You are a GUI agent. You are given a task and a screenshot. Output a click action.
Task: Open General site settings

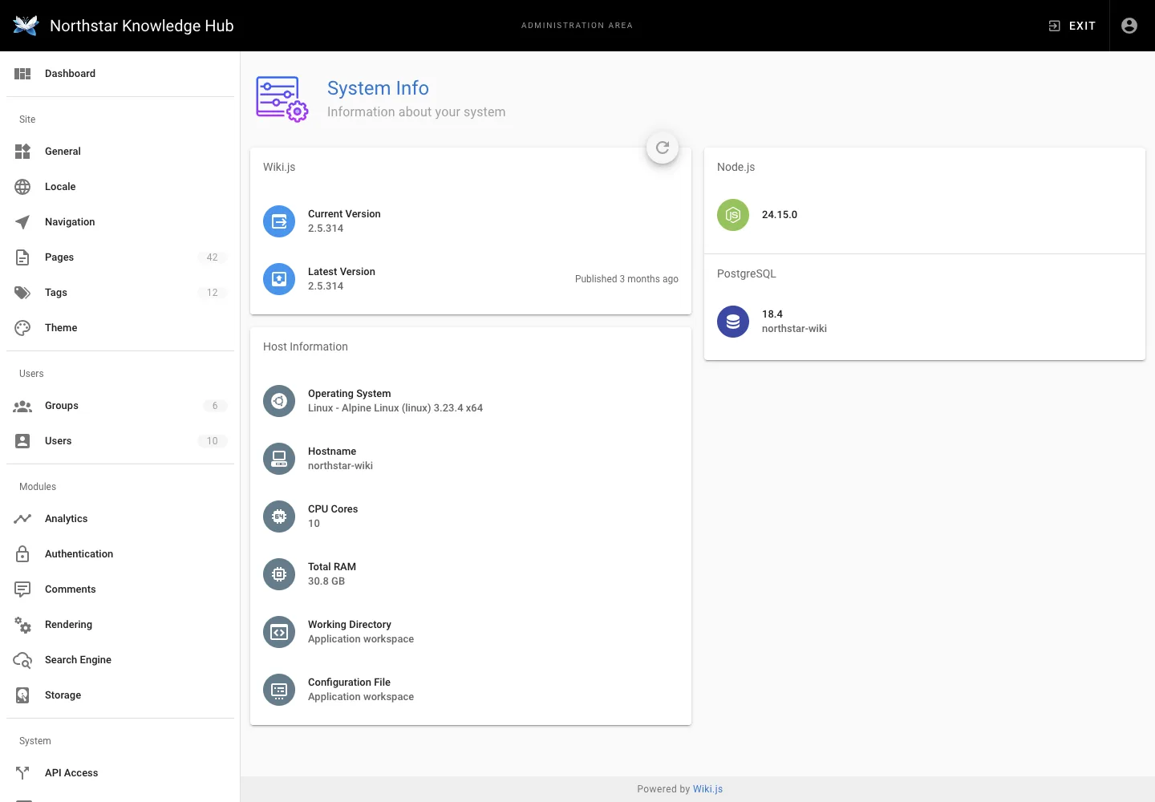120,152
